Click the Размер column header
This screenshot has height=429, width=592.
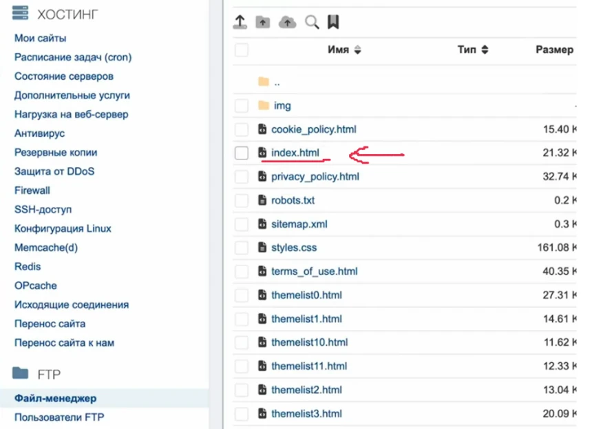click(554, 49)
